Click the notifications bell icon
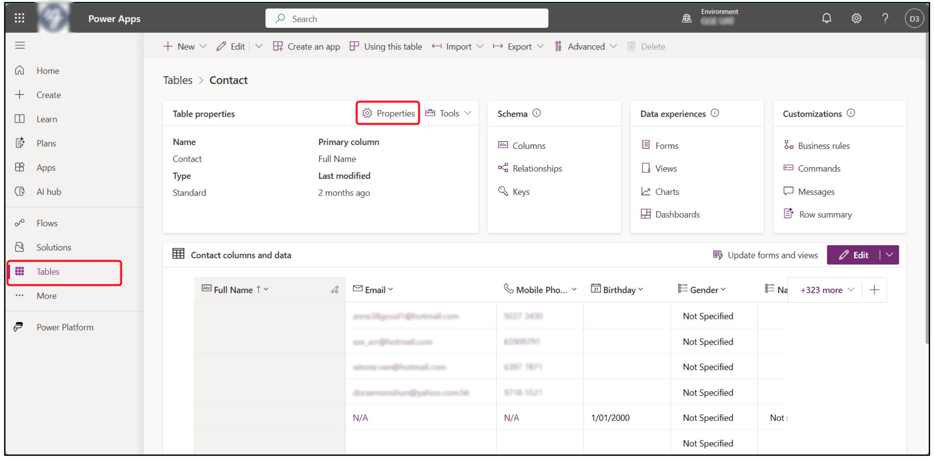The height and width of the screenshot is (460, 934). point(826,18)
